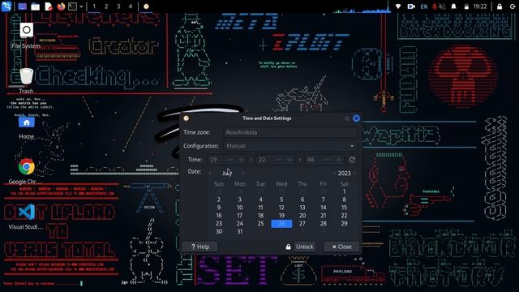Screen dimensions: 519x292
Task: Open the Configuration Manual dropdown
Action: point(290,146)
